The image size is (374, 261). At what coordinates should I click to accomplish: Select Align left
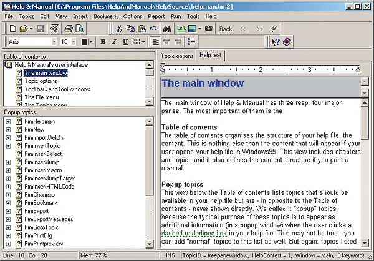point(155,42)
